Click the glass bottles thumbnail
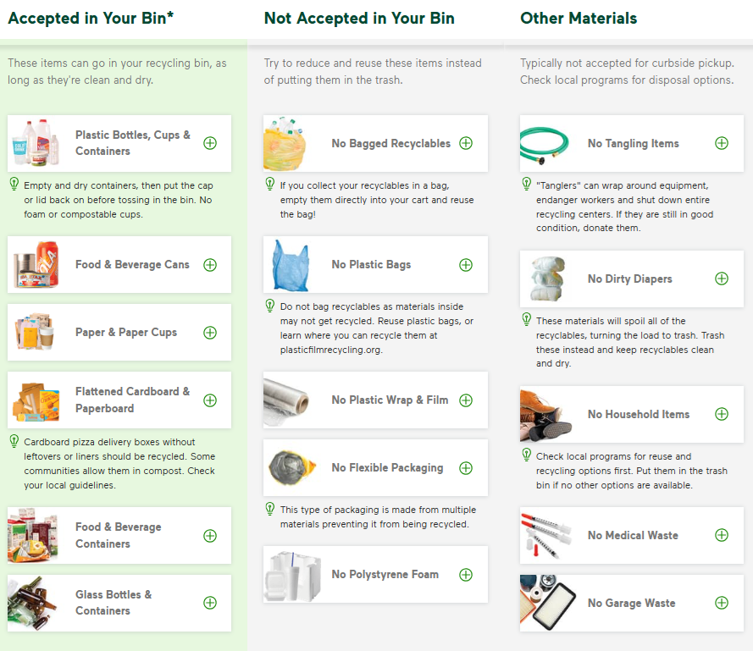The width and height of the screenshot is (753, 651). 35,603
